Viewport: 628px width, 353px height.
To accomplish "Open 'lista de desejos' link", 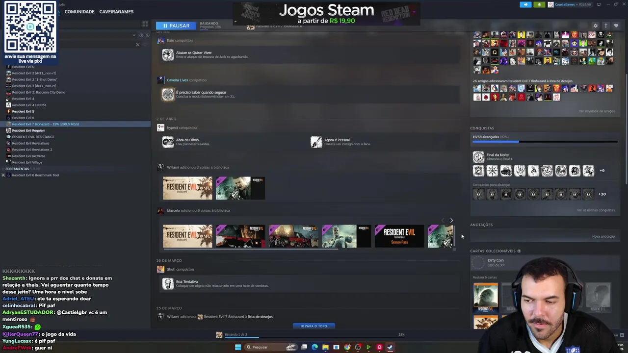I will [x=260, y=317].
